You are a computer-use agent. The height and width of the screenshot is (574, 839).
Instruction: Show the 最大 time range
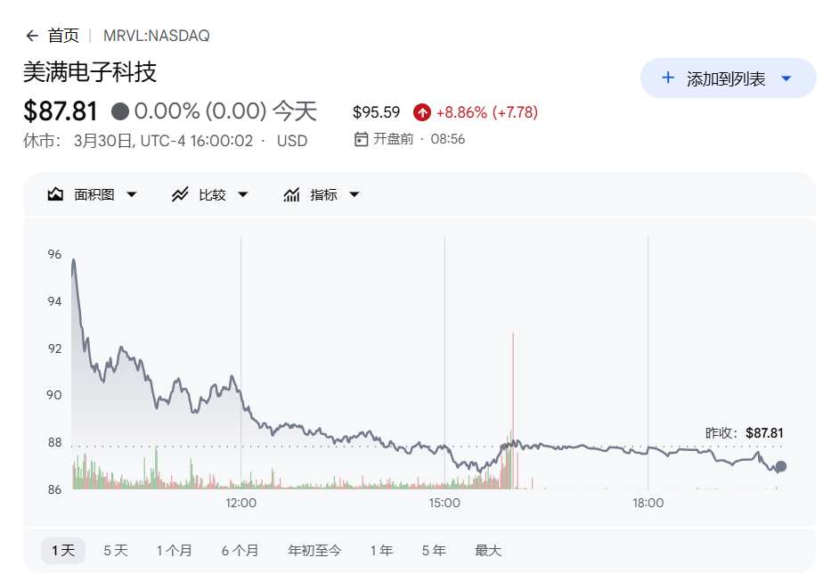click(488, 551)
